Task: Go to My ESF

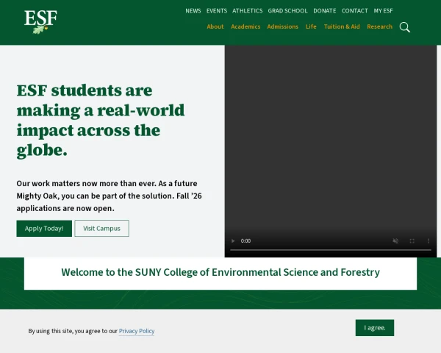Action: [x=383, y=11]
